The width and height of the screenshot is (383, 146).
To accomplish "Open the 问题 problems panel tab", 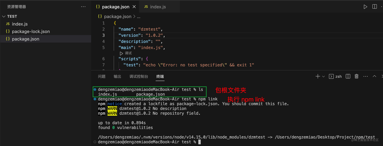I will 102,77.
